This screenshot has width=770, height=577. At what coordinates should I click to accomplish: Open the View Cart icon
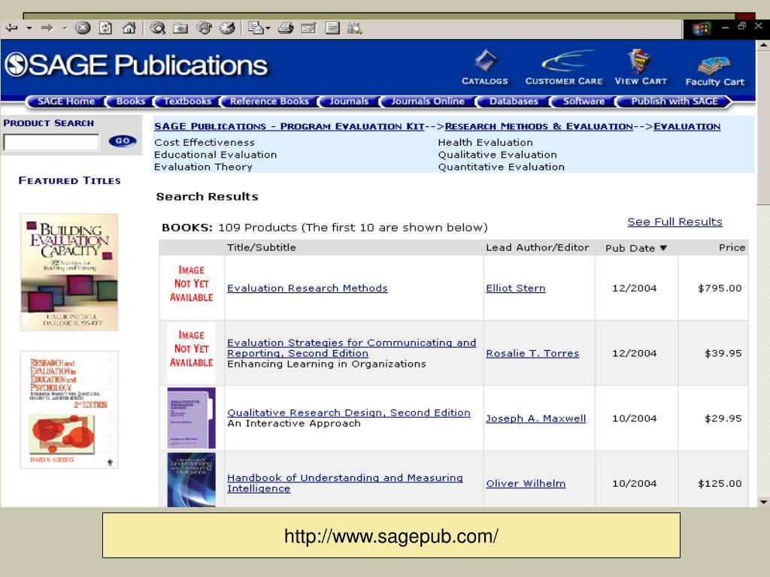641,68
